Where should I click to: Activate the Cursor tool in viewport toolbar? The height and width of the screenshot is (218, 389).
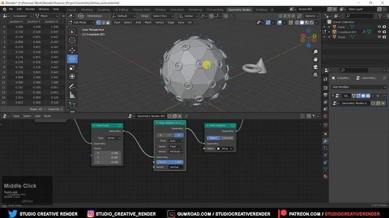[x=72, y=41]
